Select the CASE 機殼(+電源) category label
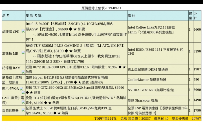The height and width of the screenshot is (131, 203). click(x=13, y=100)
